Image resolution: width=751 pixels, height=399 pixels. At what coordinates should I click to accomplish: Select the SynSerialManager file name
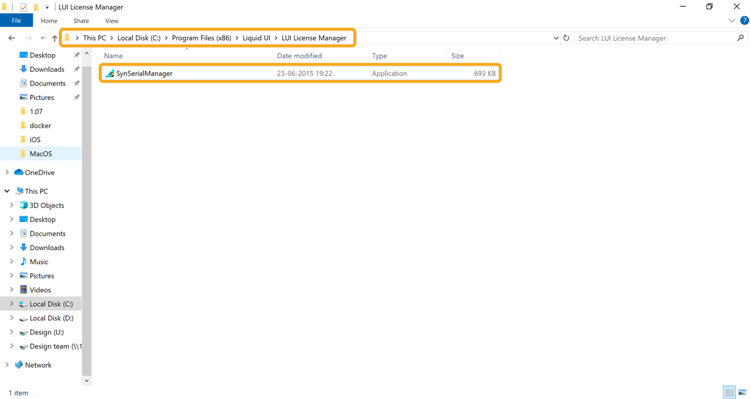pyautogui.click(x=144, y=73)
